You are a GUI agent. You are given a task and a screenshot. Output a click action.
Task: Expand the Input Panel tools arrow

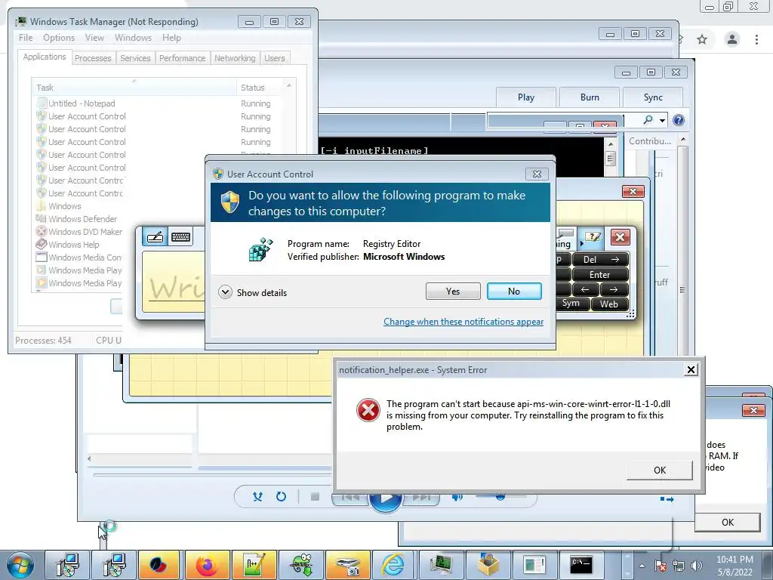582,244
